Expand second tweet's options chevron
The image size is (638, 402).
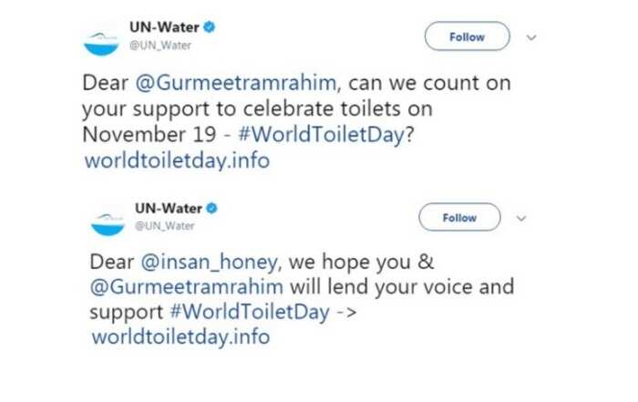tap(521, 219)
